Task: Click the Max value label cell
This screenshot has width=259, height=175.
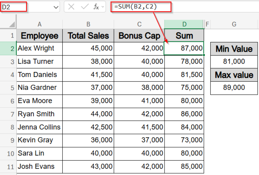Action: click(234, 75)
